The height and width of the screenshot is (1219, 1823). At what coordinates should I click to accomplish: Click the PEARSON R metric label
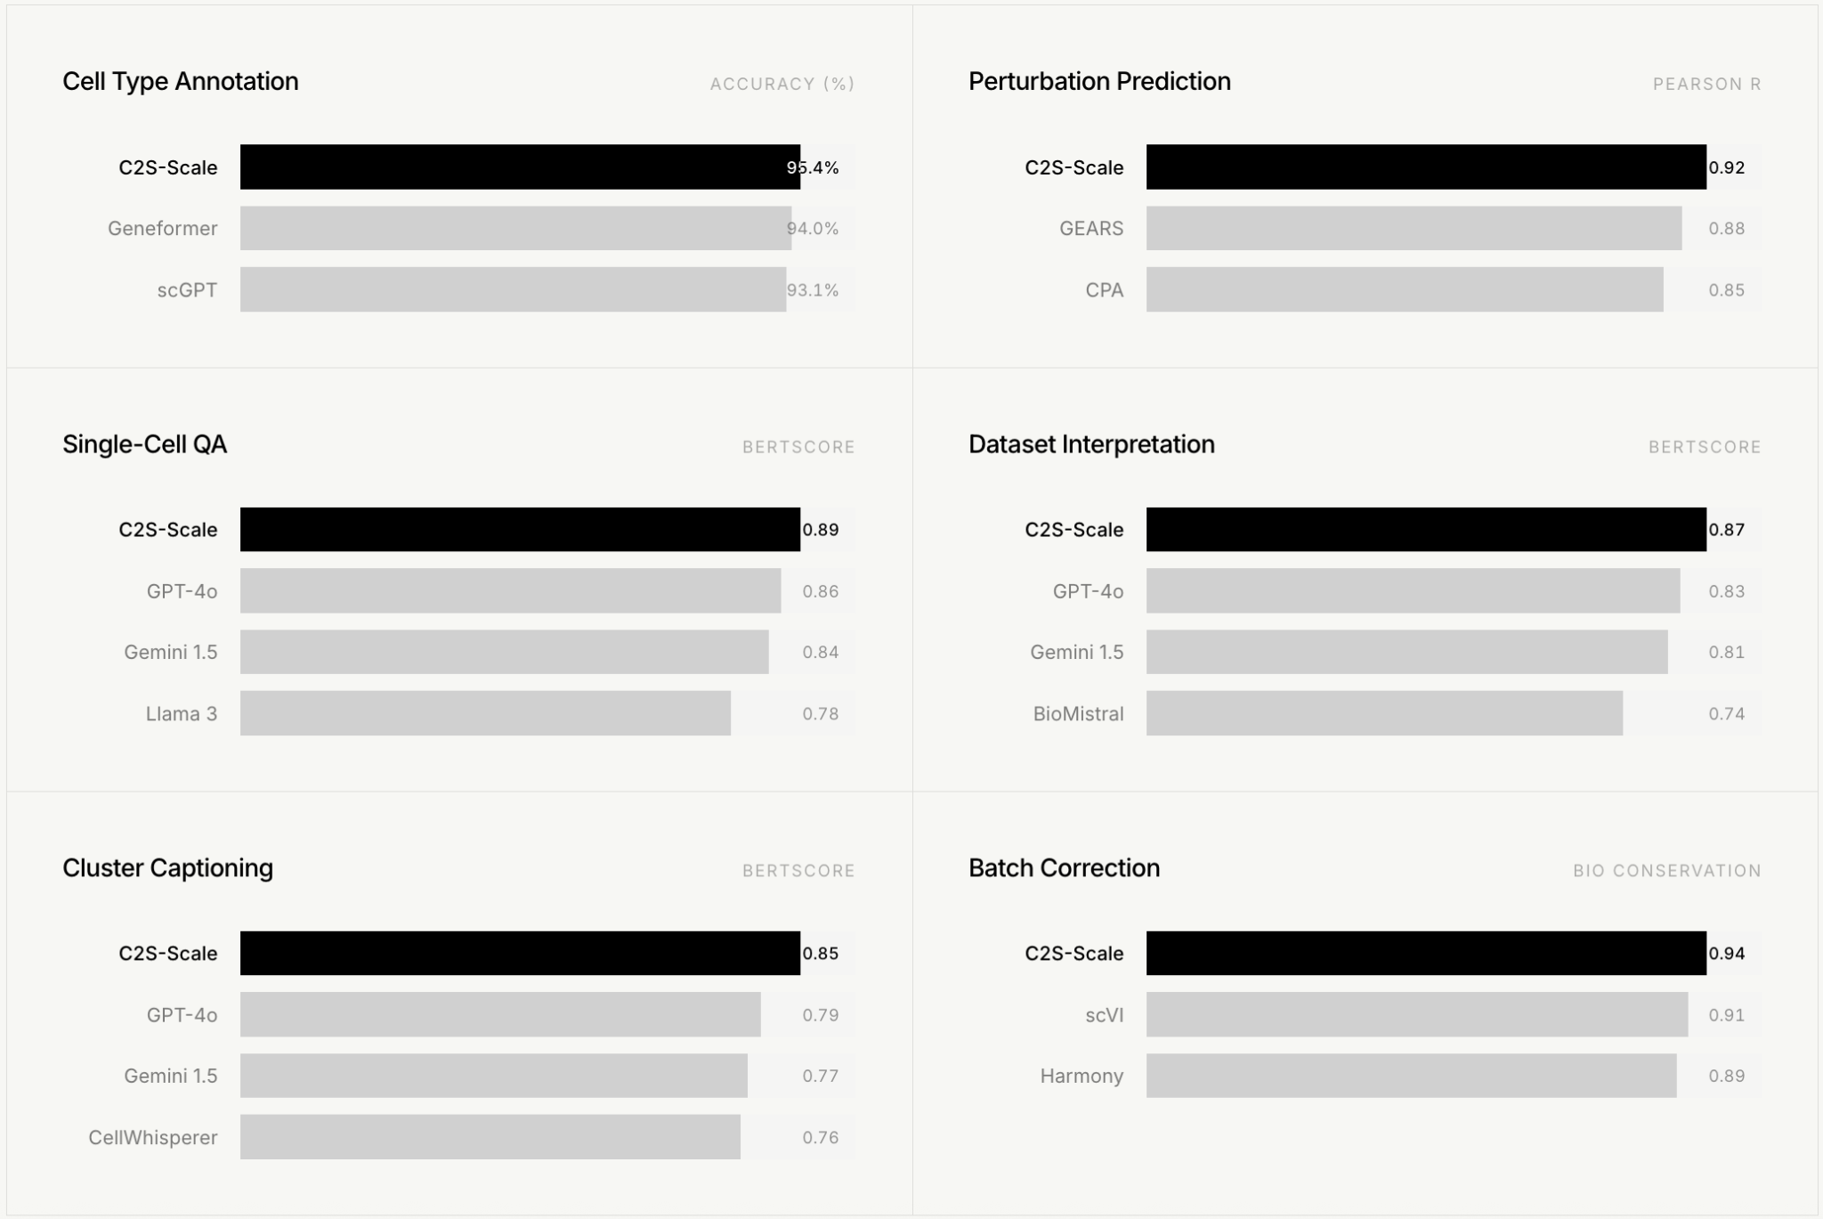point(1706,85)
